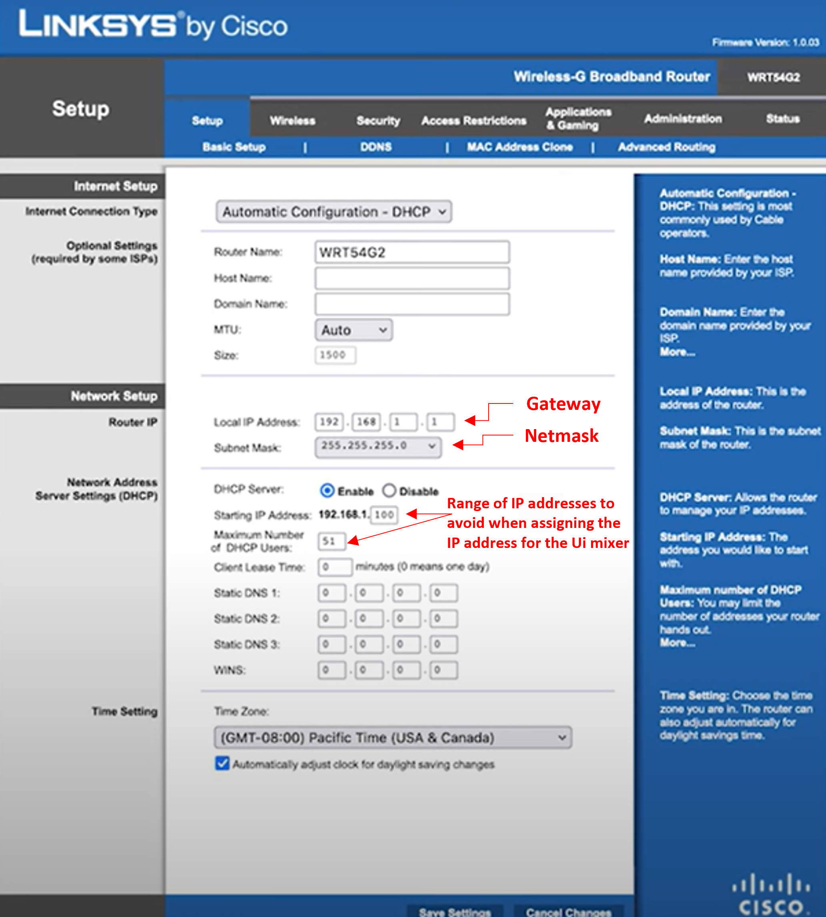Screen dimensions: 826x917
Task: Open the MTU Auto dropdown
Action: pos(354,330)
